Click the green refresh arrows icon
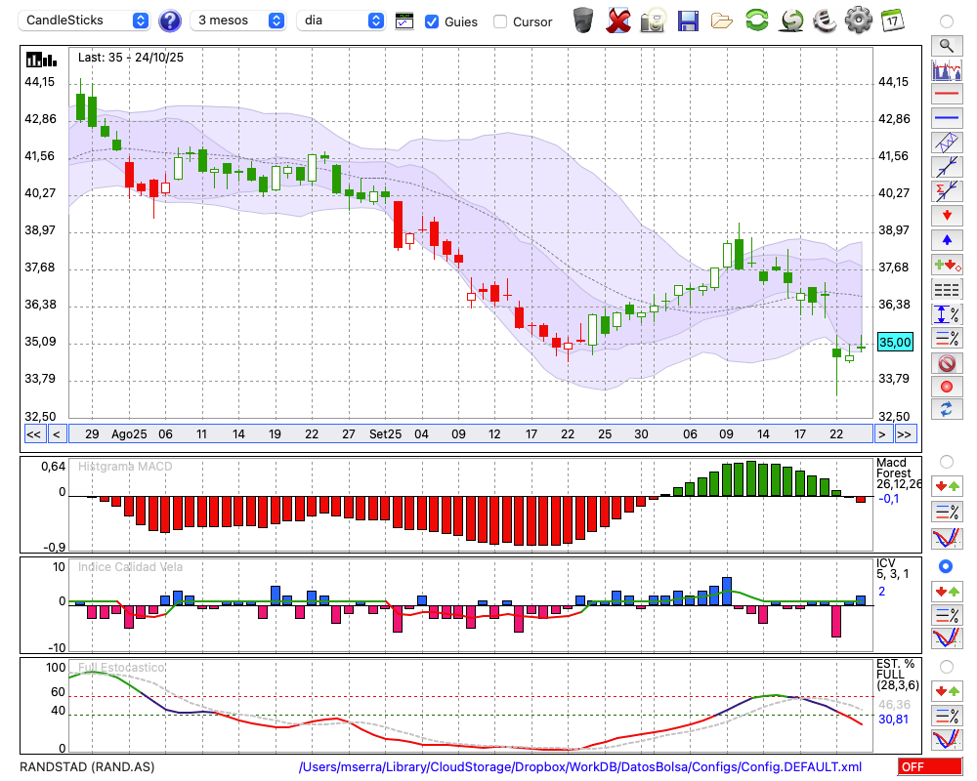 click(x=756, y=21)
